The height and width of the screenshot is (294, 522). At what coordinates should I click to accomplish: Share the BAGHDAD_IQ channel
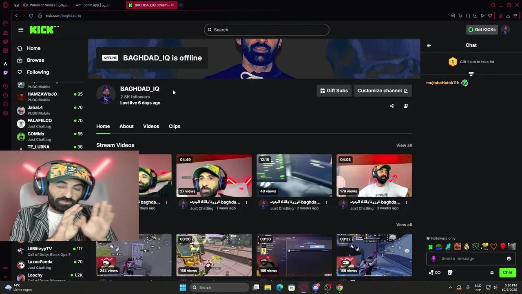pyautogui.click(x=391, y=106)
